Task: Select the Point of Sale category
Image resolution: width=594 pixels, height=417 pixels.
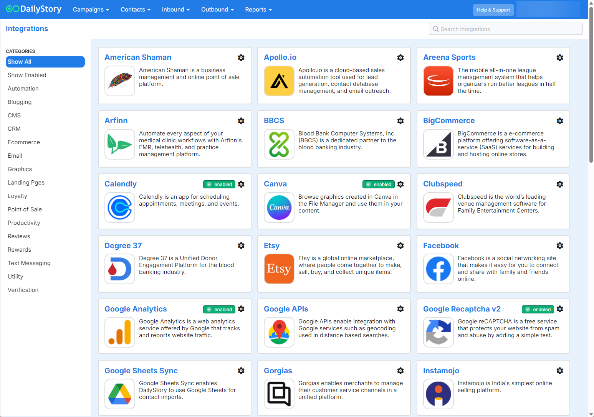Action: point(45,209)
